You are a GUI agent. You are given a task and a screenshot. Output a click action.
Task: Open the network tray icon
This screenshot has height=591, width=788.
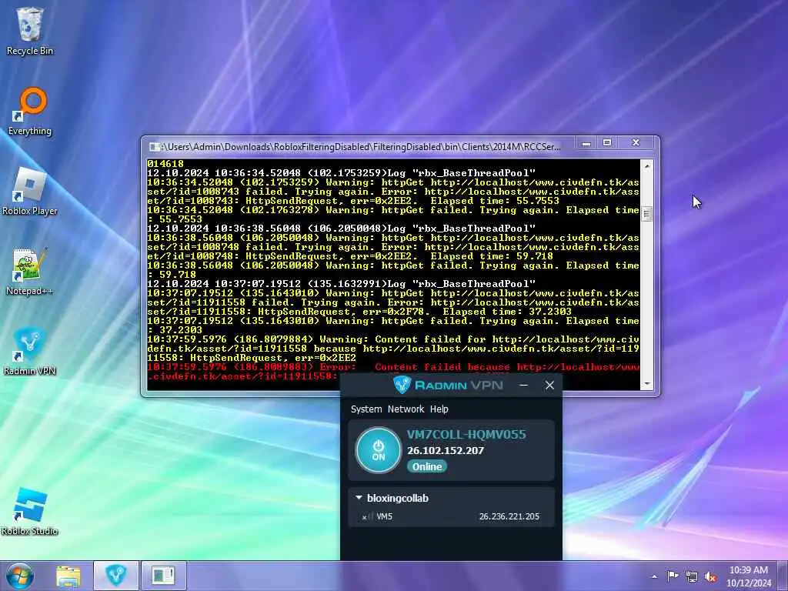click(692, 577)
